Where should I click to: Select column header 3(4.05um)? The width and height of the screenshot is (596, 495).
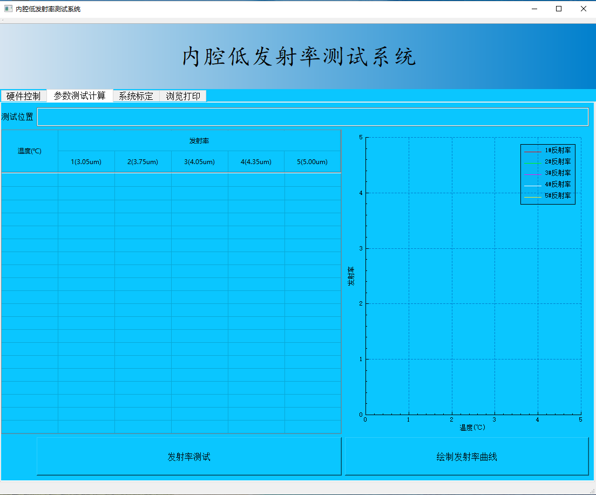coord(200,162)
